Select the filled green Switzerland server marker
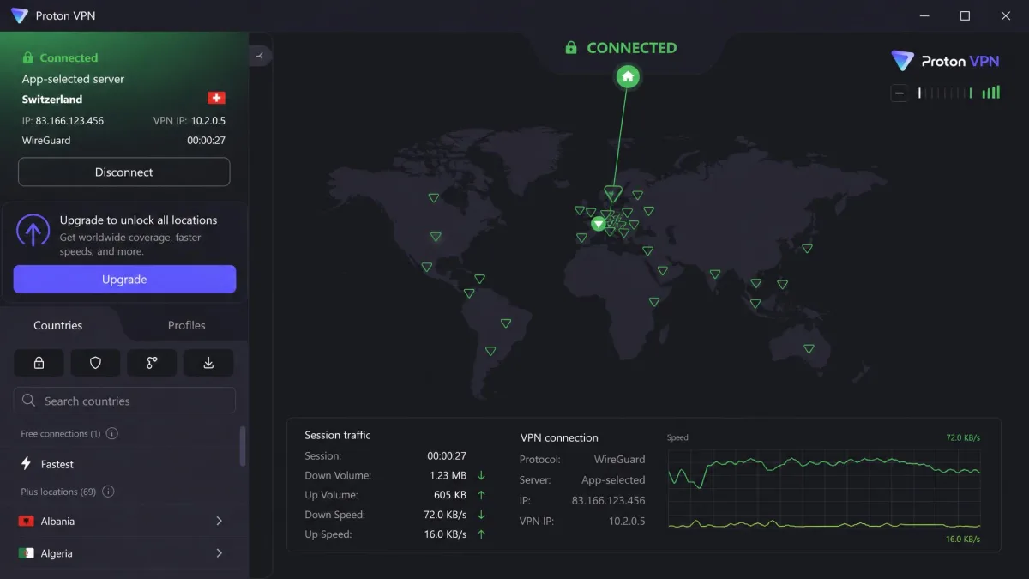This screenshot has height=579, width=1029. point(599,224)
